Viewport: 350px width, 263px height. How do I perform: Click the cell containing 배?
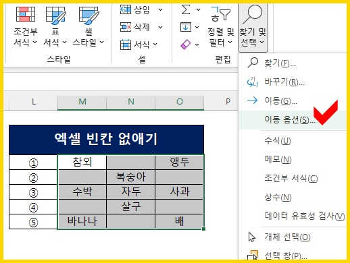(x=179, y=221)
